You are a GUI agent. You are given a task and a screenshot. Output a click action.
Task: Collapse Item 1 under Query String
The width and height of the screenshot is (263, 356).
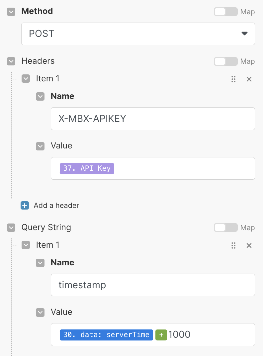26,245
